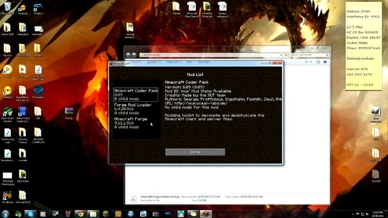Open the movies folder on desktop
This screenshot has height=218, width=388.
tap(23, 155)
